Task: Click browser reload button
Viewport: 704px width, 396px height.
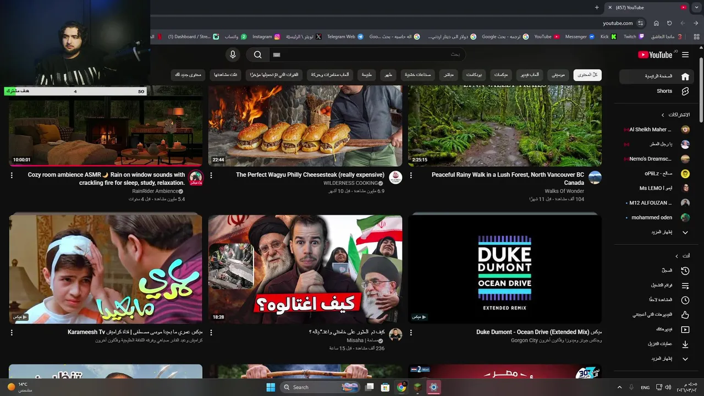Action: (669, 23)
